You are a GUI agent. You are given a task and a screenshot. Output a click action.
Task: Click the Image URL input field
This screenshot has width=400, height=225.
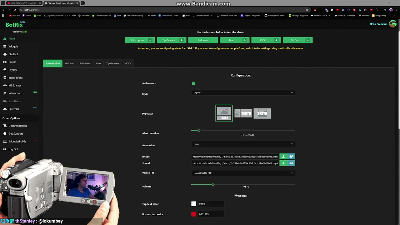pos(235,157)
